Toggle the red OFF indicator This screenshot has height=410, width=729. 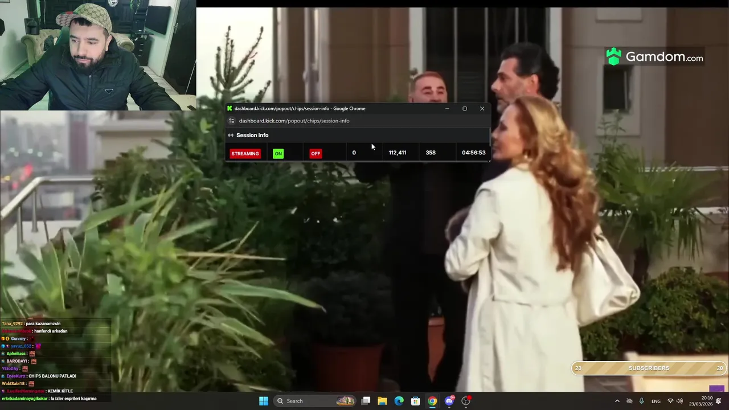click(x=316, y=153)
